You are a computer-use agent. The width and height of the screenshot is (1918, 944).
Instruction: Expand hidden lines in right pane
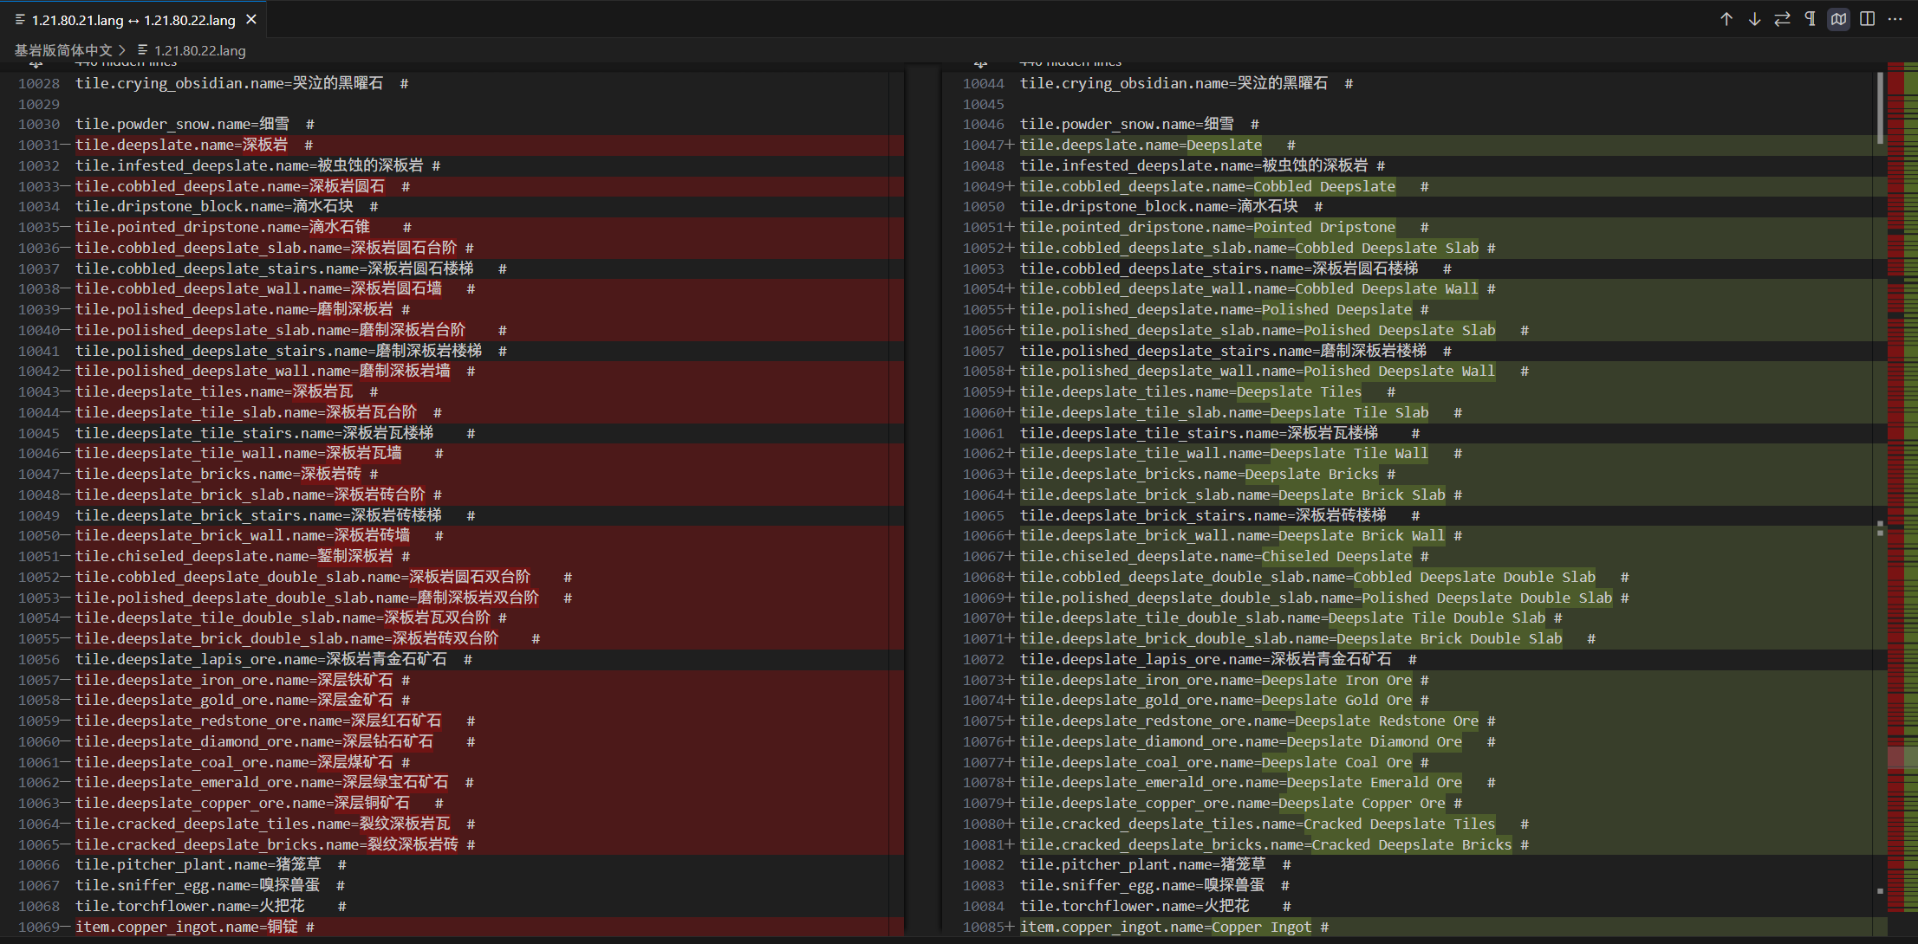click(980, 64)
